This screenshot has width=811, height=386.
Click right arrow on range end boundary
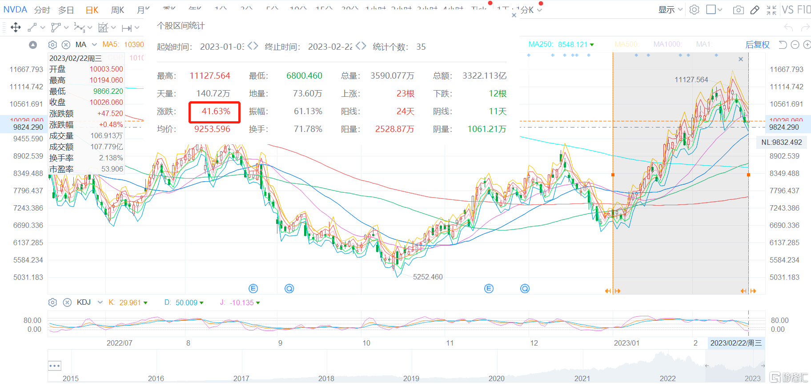click(753, 291)
